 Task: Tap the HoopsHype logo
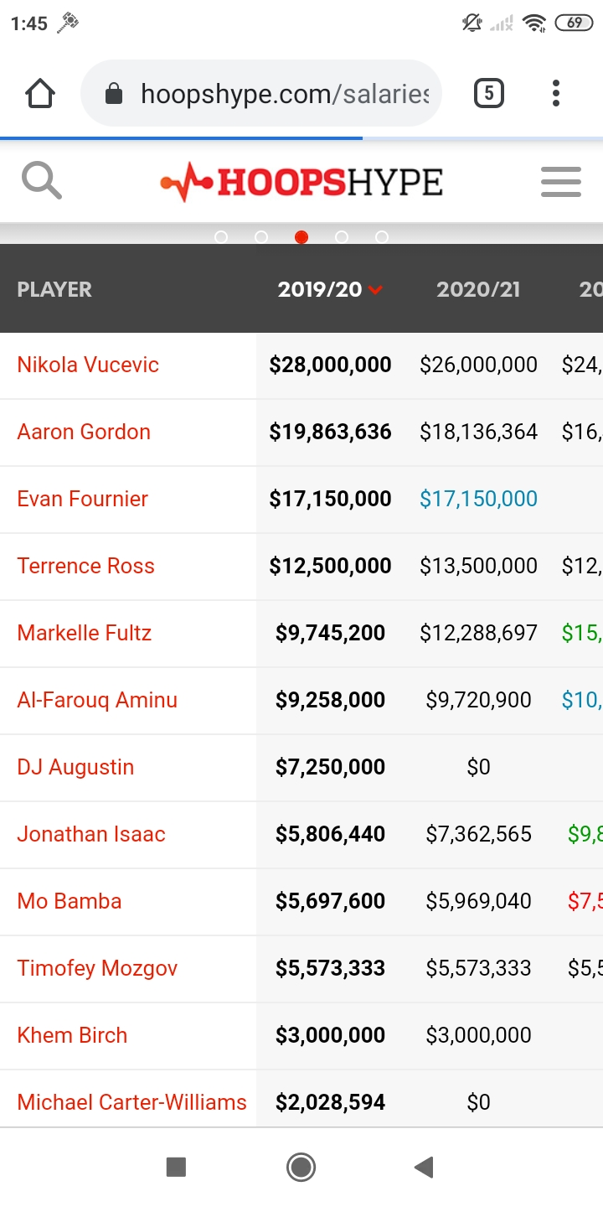[x=301, y=182]
